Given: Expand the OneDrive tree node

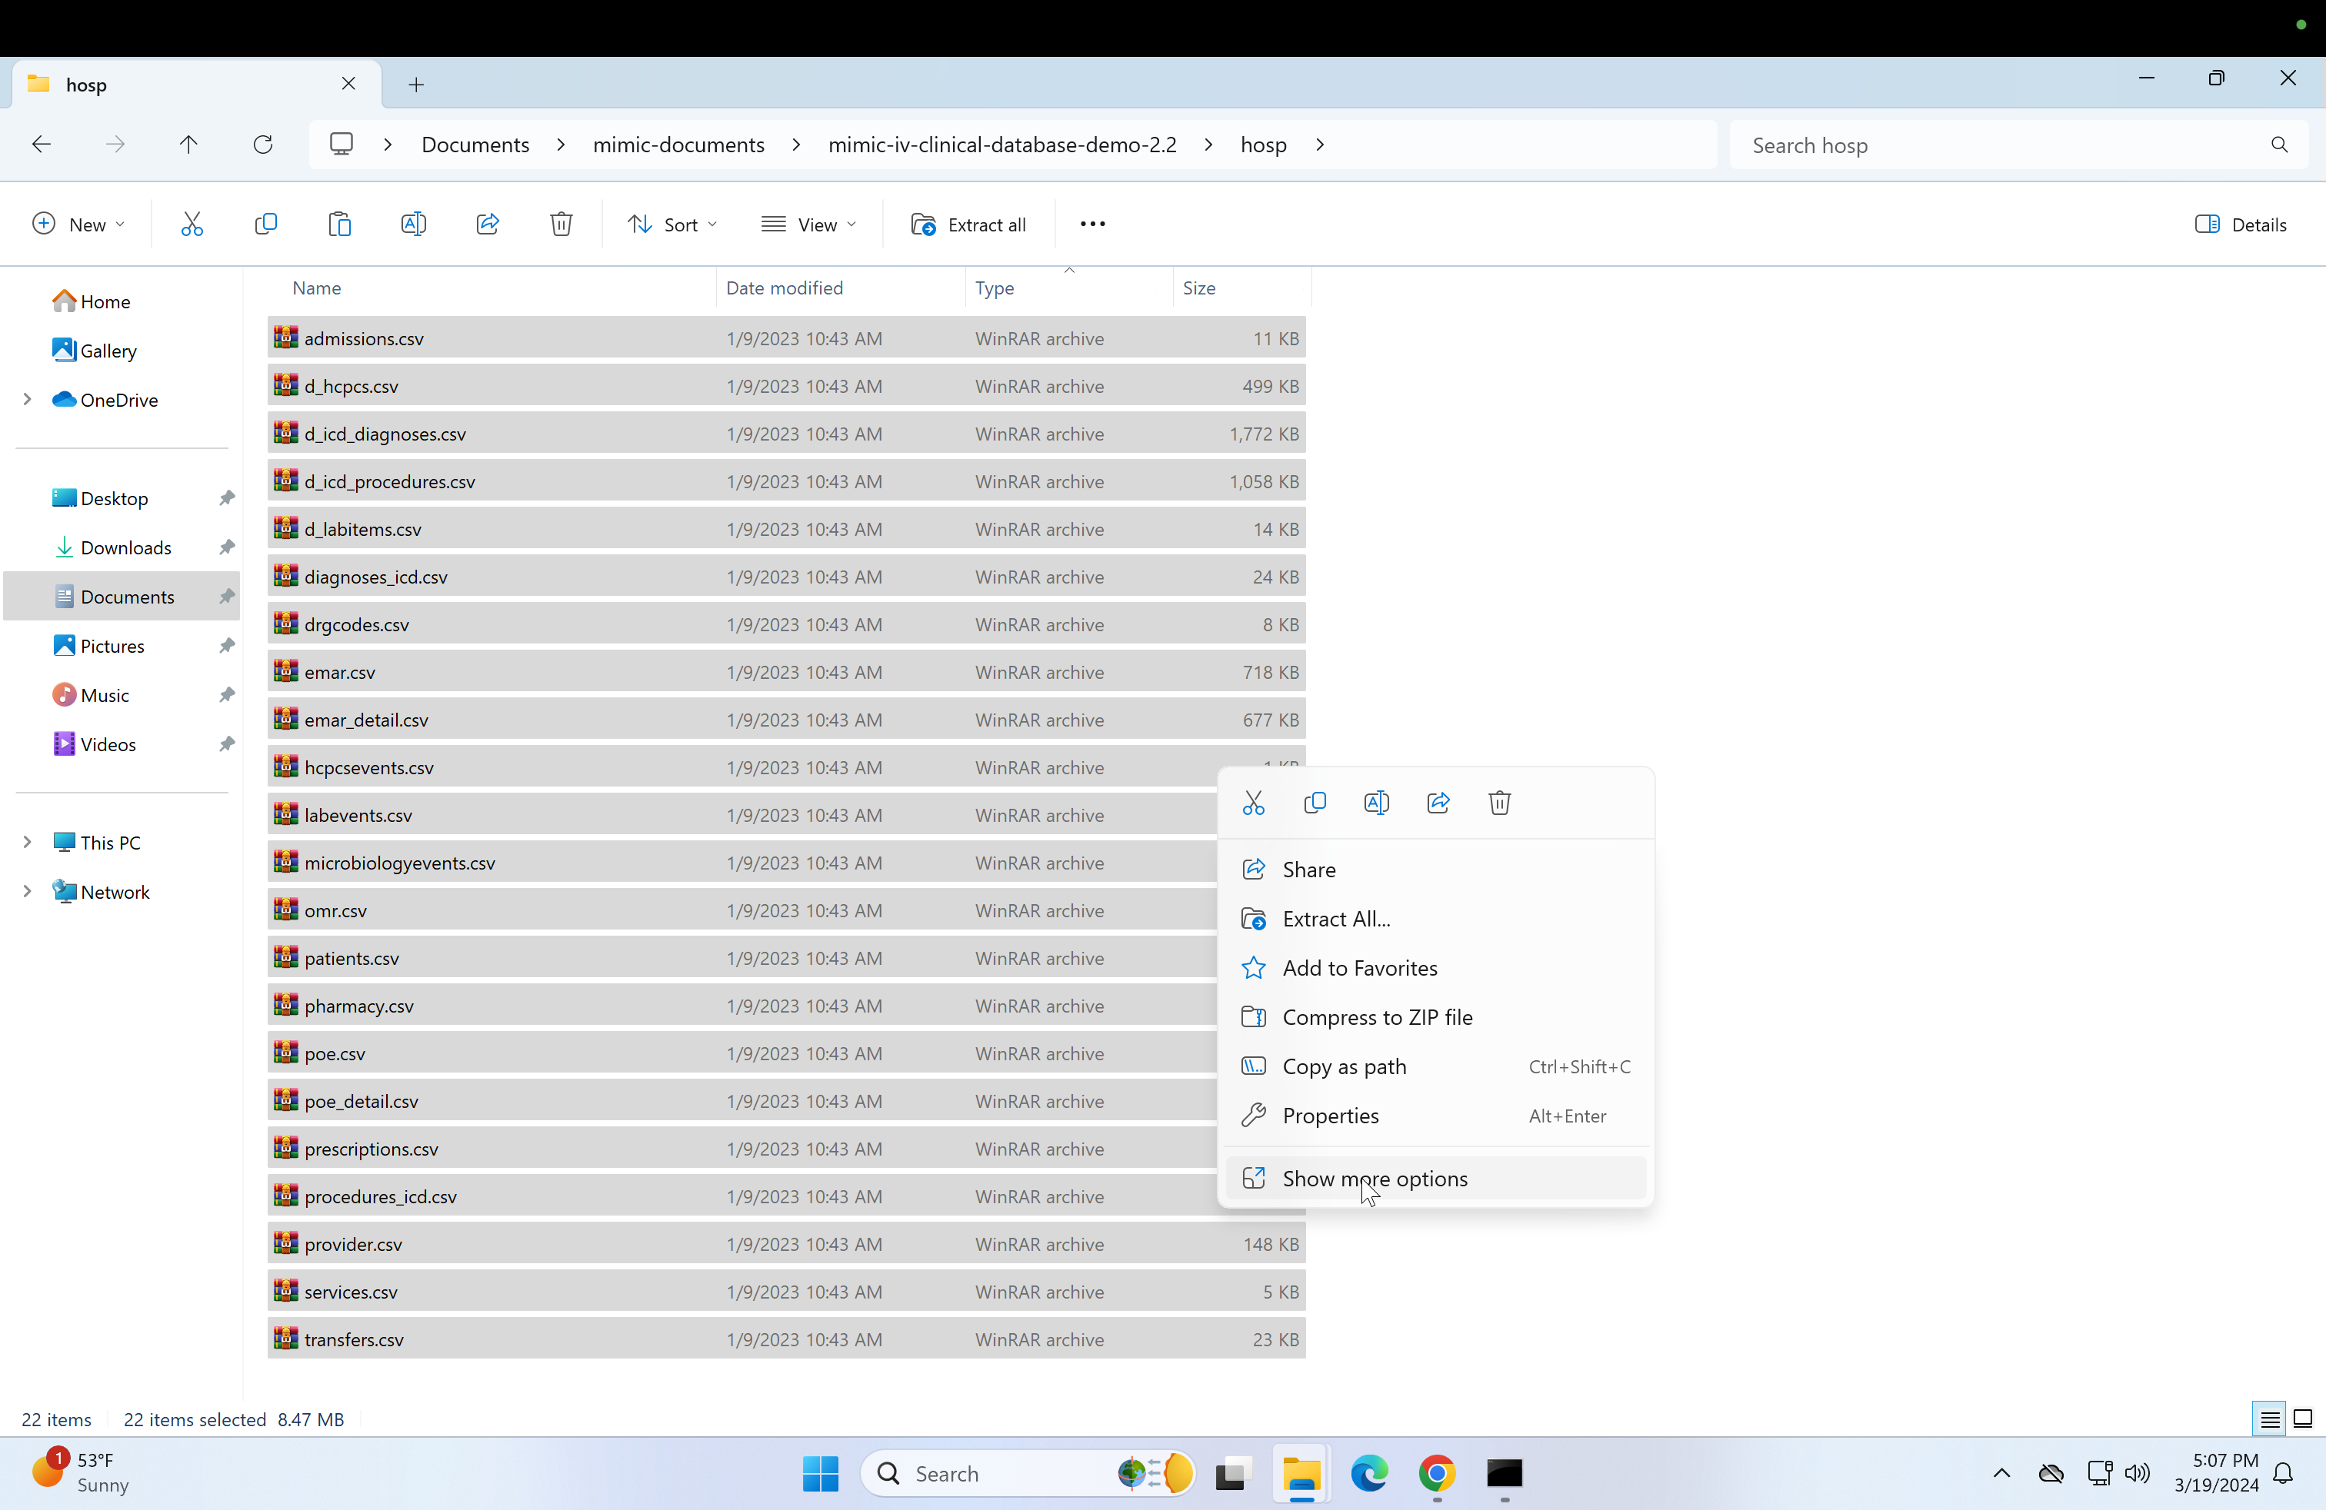Looking at the screenshot, I should [x=28, y=400].
